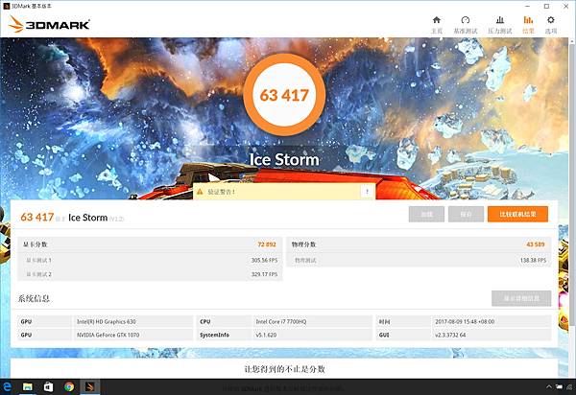The width and height of the screenshot is (576, 395).
Task: Click the 系统信息 section heading
Action: [35, 298]
